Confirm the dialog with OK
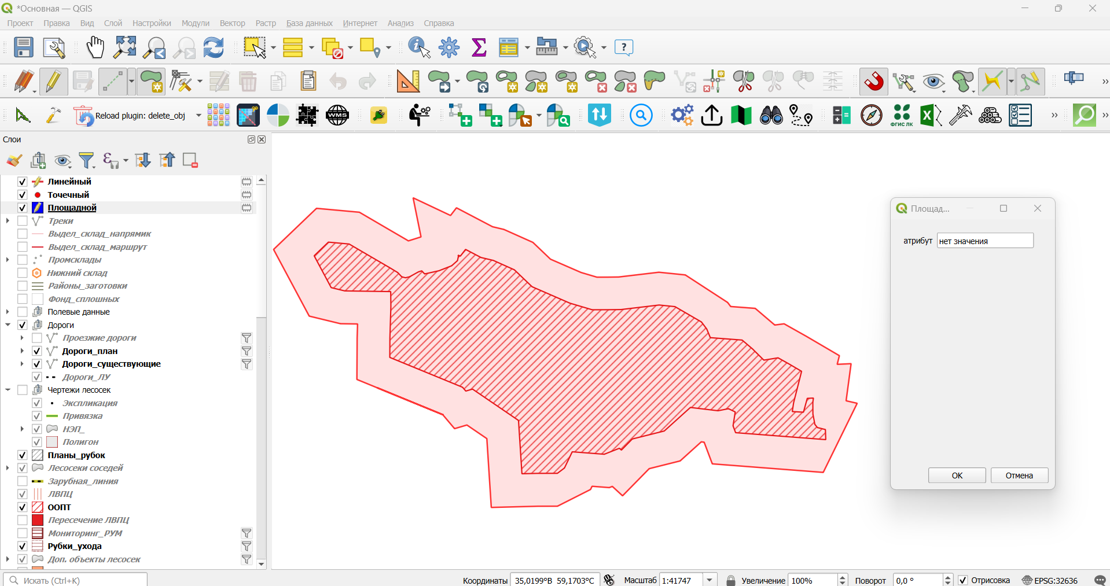Image resolution: width=1110 pixels, height=586 pixels. click(x=957, y=476)
